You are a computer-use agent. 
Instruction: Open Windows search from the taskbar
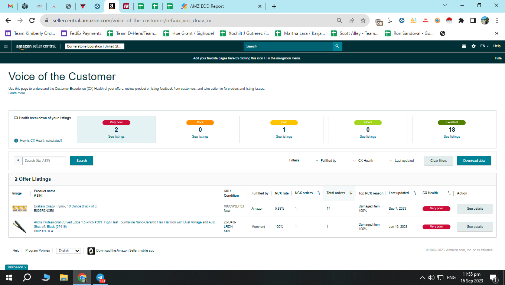coord(27,278)
